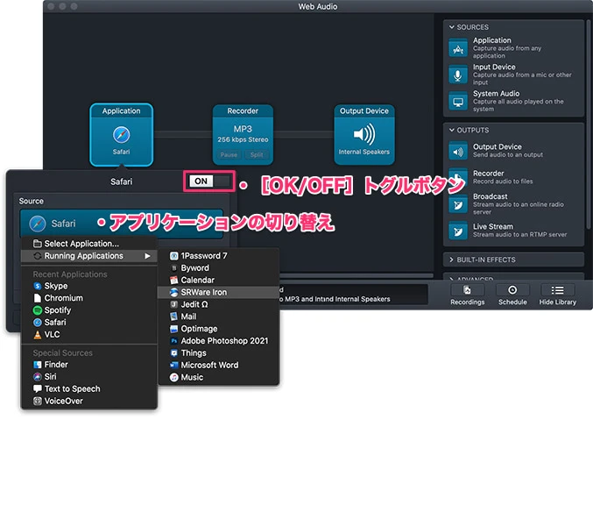The image size is (593, 505).
Task: Click the Application source icon in library
Action: tap(458, 48)
